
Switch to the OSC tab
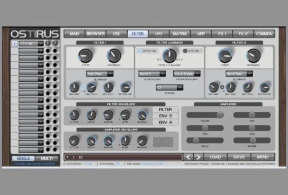(x=117, y=34)
